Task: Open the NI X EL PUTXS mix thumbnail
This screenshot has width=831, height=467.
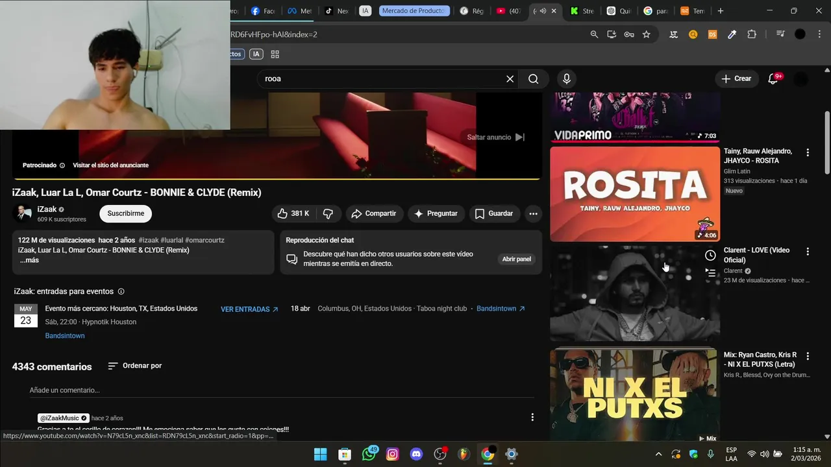Action: pyautogui.click(x=635, y=395)
